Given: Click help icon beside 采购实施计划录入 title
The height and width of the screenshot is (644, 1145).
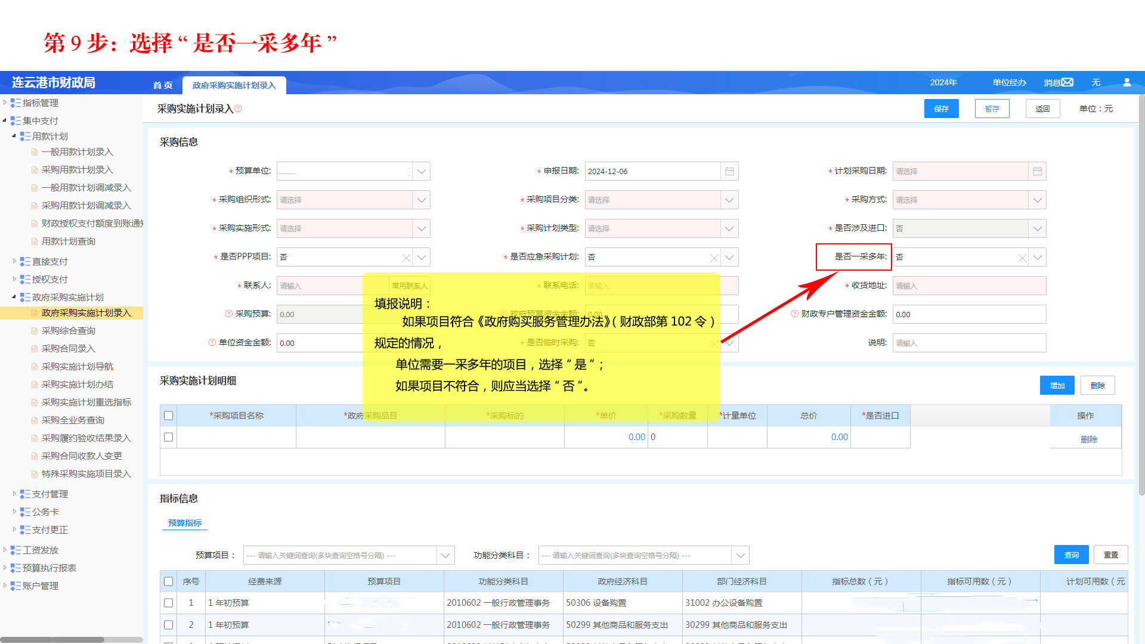Looking at the screenshot, I should pyautogui.click(x=238, y=109).
